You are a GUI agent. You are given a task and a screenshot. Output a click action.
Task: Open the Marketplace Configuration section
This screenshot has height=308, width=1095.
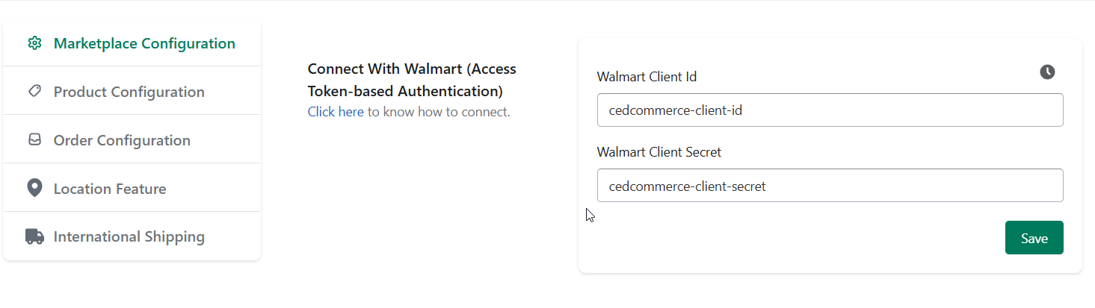(132, 43)
